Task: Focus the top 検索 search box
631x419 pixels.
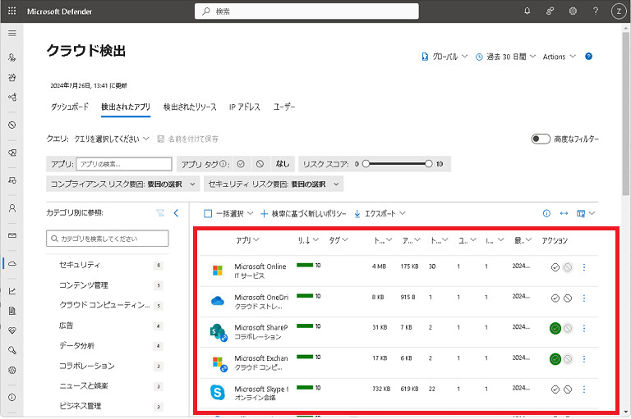Action: 306,11
